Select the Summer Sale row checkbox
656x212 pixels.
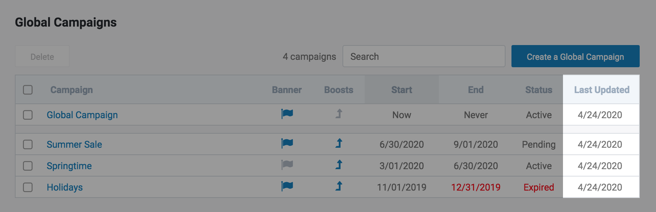pyautogui.click(x=28, y=144)
